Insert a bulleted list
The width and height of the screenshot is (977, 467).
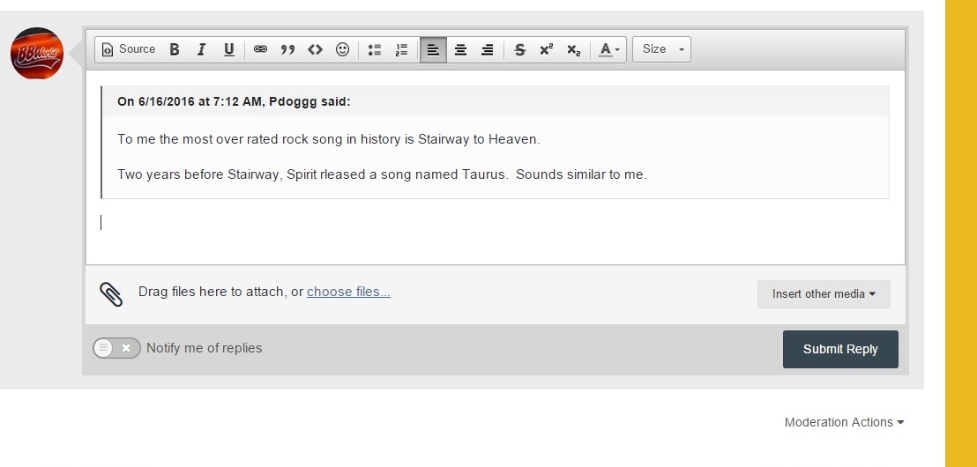pos(375,49)
